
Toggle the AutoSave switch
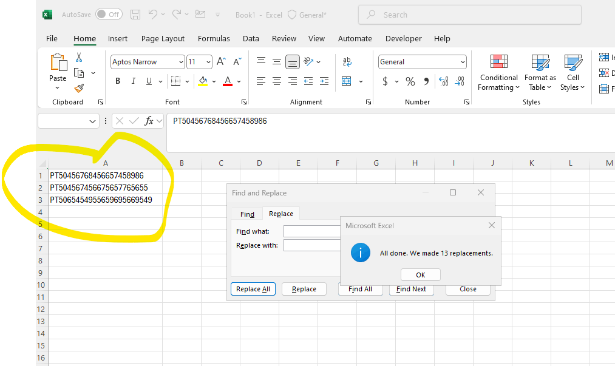(x=109, y=15)
